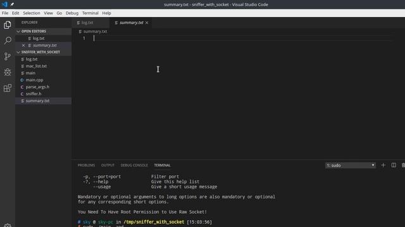Open log.txt in Open Editors list

44,38
